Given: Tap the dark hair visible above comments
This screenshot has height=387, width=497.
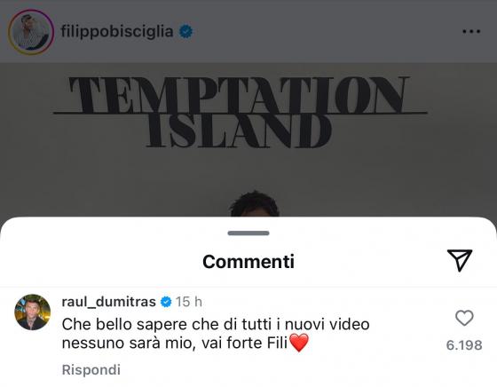Looking at the screenshot, I should point(254,204).
